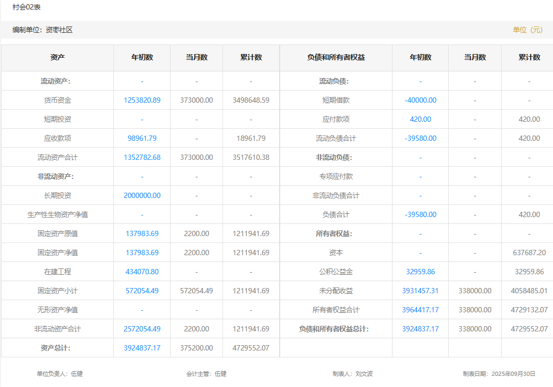The height and width of the screenshot is (387, 553).
Task: Click 非流动资产合计 年初数 link 2572054.49
Action: [x=142, y=329]
